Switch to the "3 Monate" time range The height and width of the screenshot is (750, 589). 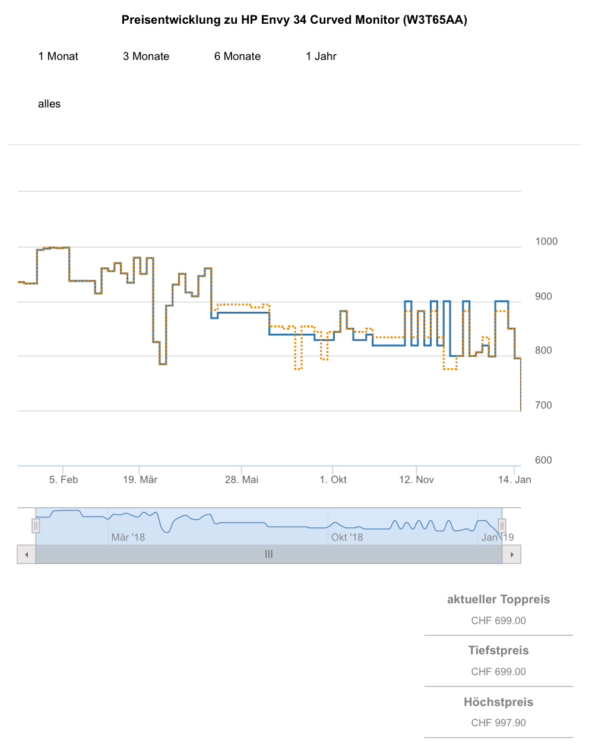point(146,56)
